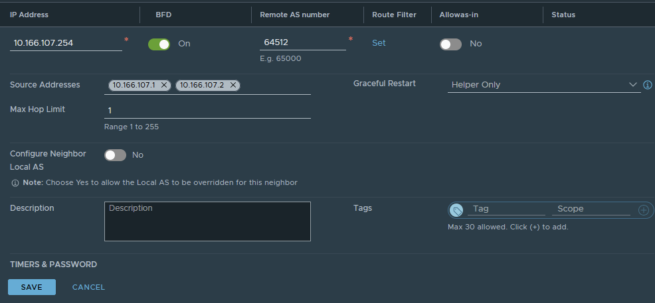The image size is (655, 303).
Task: Click the note info icon
Action: tap(15, 182)
